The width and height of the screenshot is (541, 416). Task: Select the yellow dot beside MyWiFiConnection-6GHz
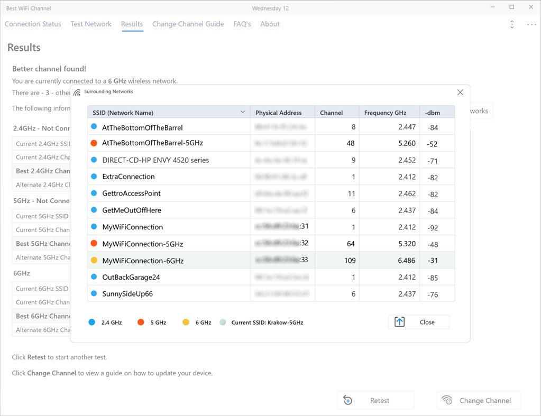coord(94,260)
